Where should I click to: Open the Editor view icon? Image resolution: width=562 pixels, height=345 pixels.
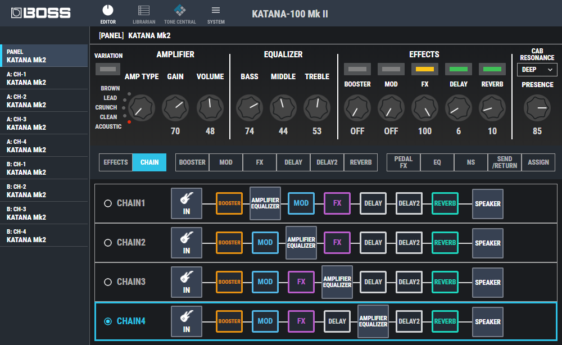(108, 15)
